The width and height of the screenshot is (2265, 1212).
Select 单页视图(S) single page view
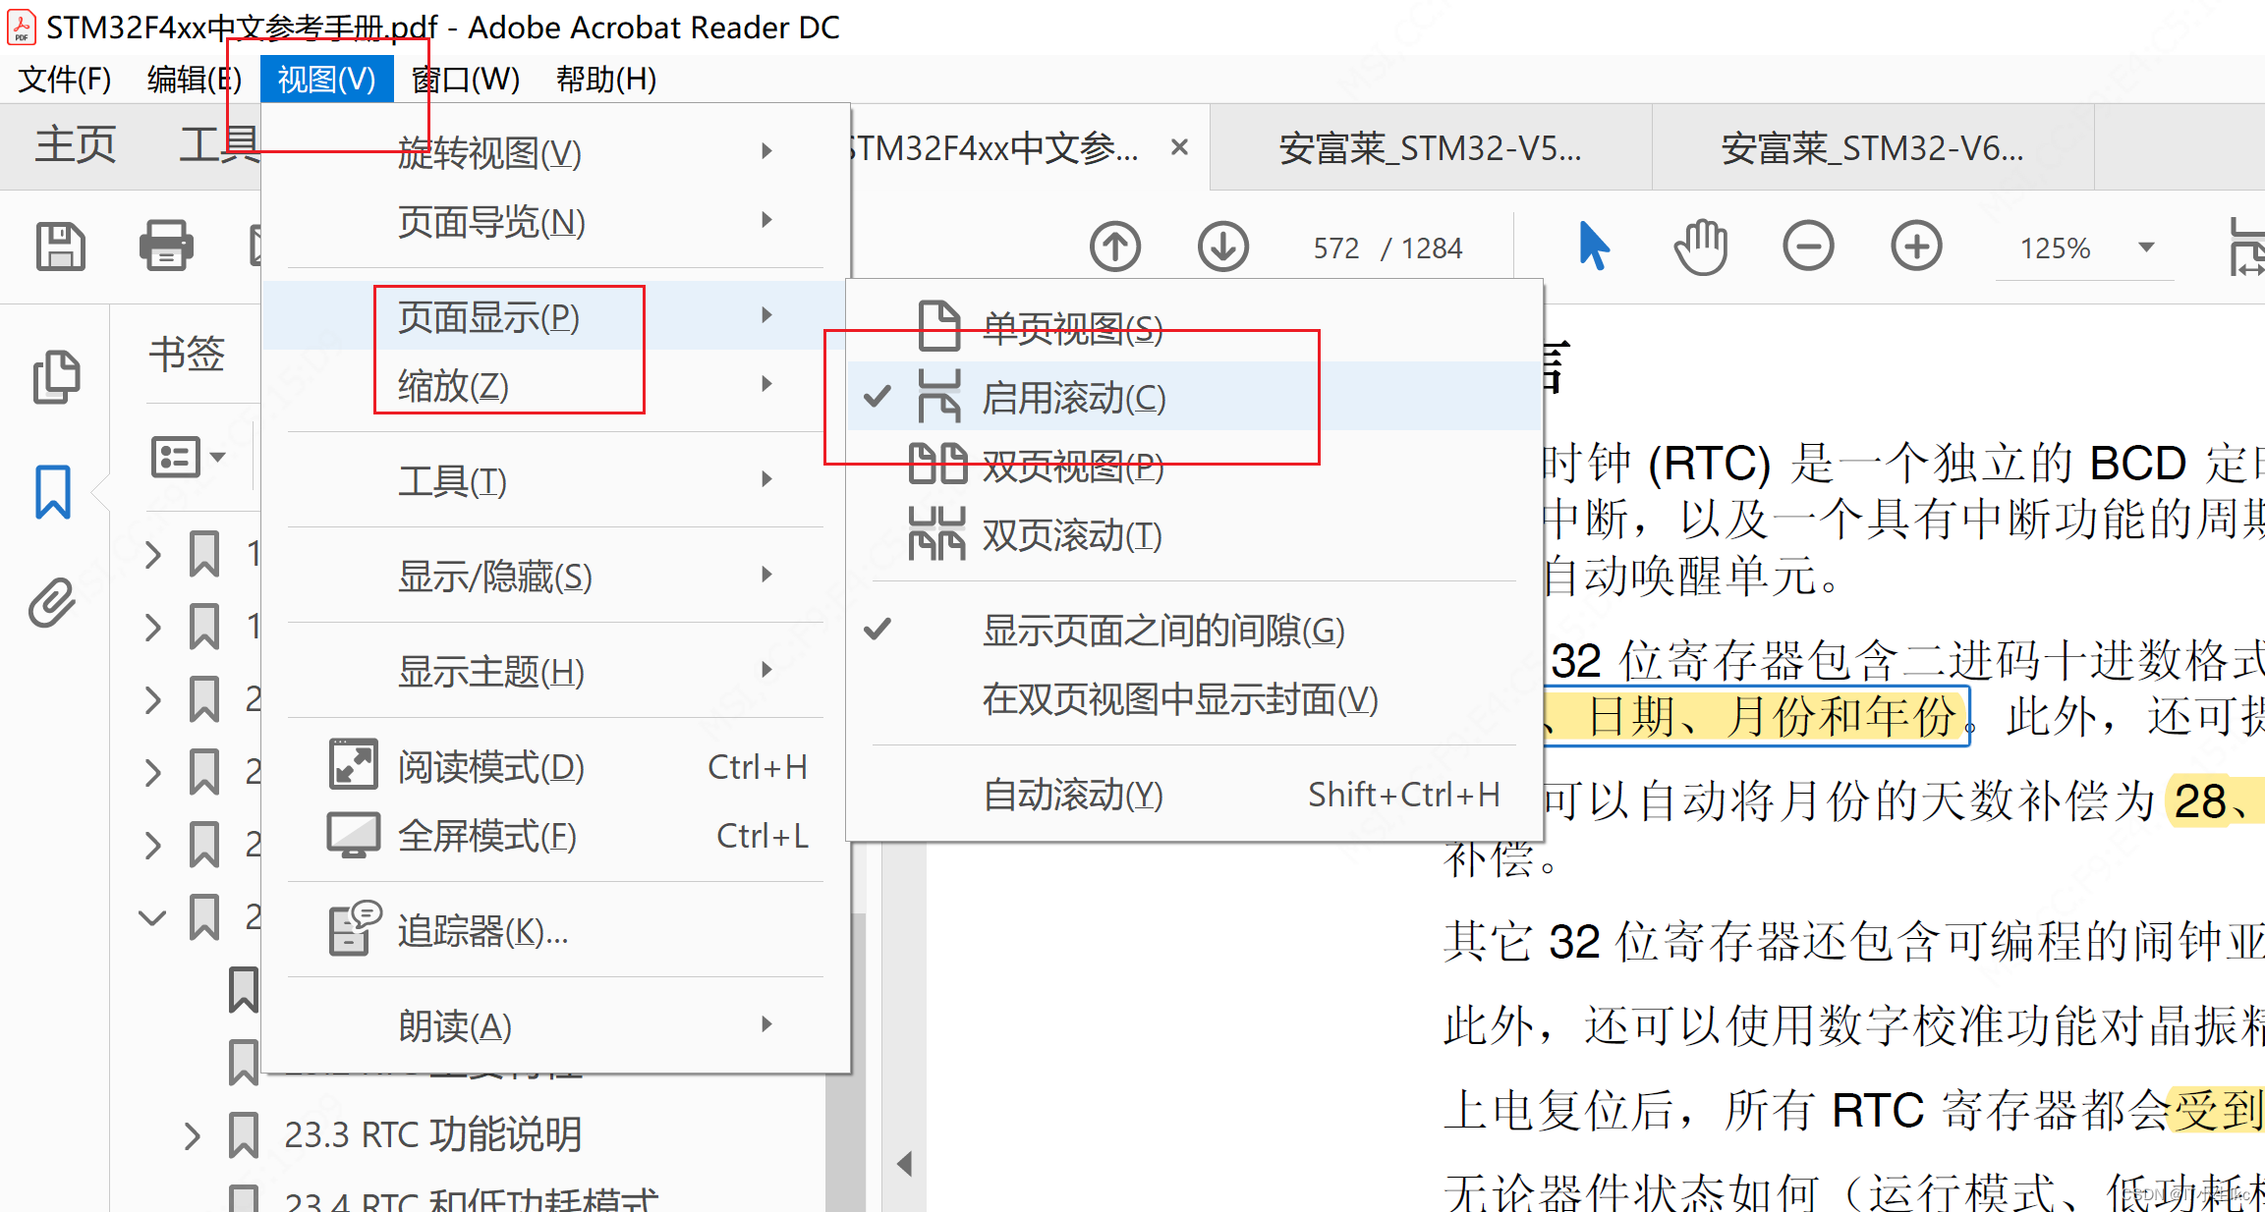click(x=1195, y=328)
